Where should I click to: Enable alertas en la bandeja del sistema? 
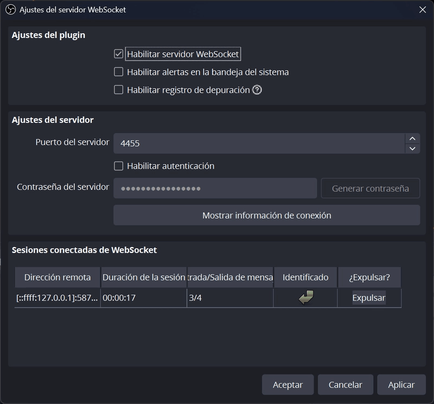pos(118,72)
